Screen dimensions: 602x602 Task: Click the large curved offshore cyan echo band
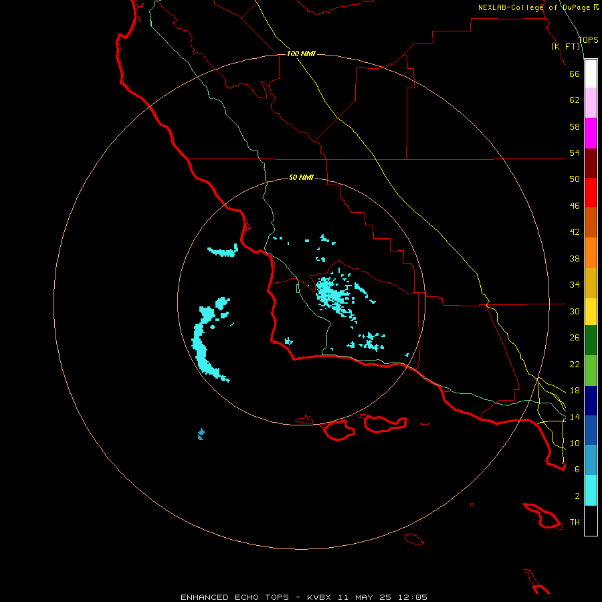pos(201,346)
